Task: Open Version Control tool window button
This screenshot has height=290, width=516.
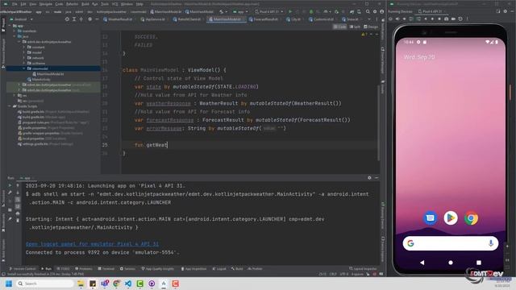Action: click(23, 268)
